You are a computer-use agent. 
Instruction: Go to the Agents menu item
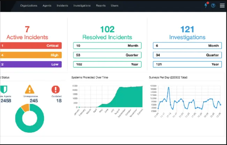click(x=47, y=6)
